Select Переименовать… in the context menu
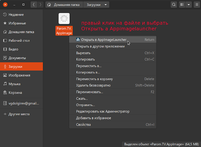This screenshot has height=147, width=201. coord(113,92)
